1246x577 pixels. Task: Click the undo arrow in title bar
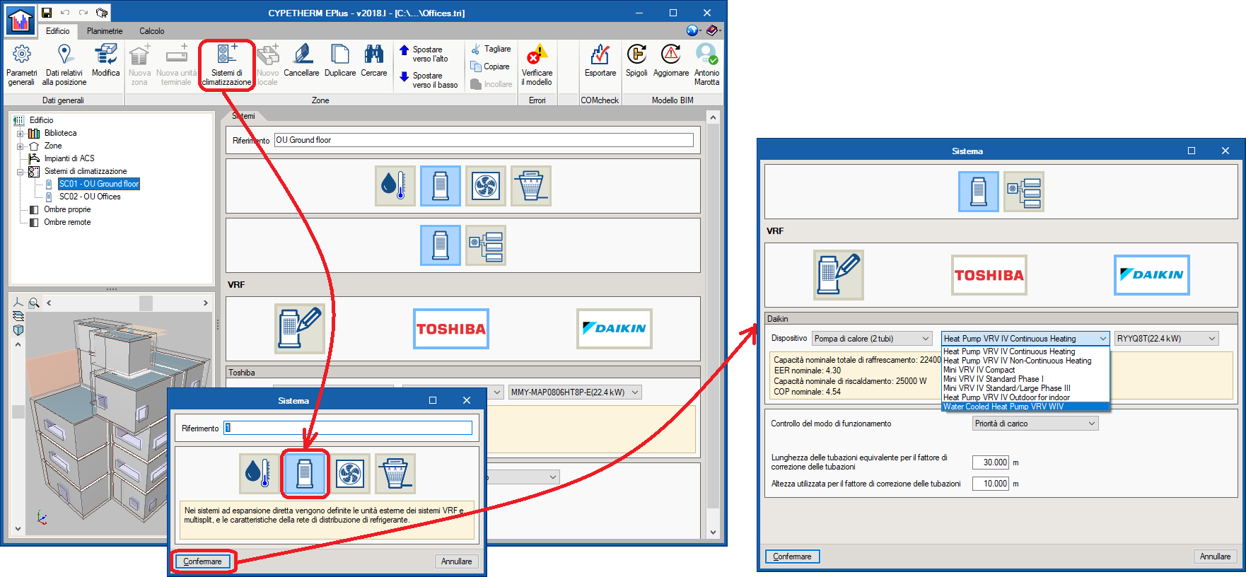65,13
